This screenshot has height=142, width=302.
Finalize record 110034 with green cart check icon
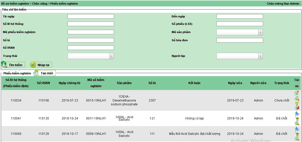coord(297,103)
